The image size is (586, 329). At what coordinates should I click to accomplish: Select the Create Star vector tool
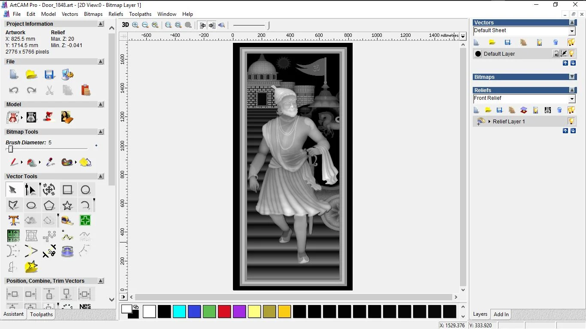tap(67, 206)
